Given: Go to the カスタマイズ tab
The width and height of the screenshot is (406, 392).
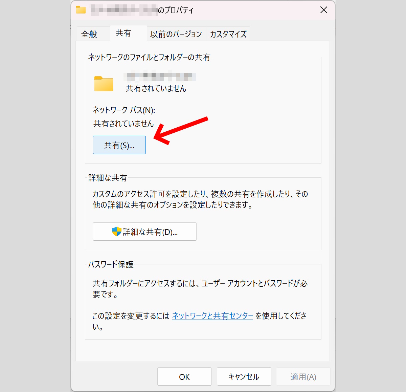Looking at the screenshot, I should point(228,34).
